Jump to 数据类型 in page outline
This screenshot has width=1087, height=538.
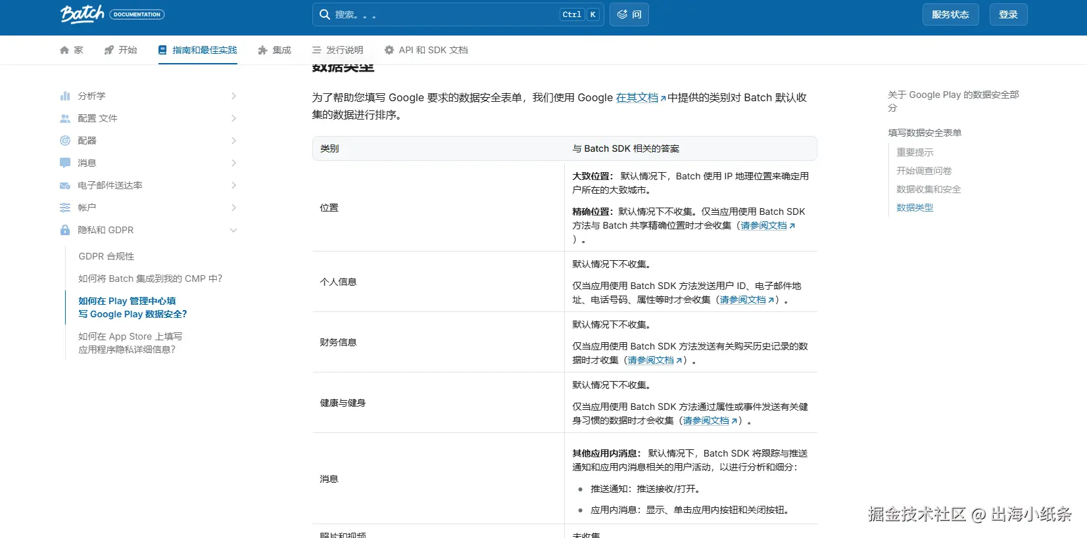(915, 208)
